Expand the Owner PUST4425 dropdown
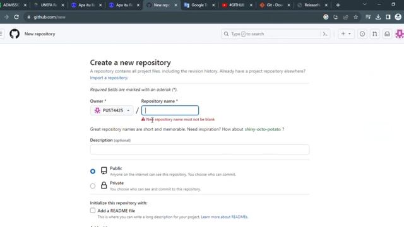The image size is (404, 227). (112, 110)
